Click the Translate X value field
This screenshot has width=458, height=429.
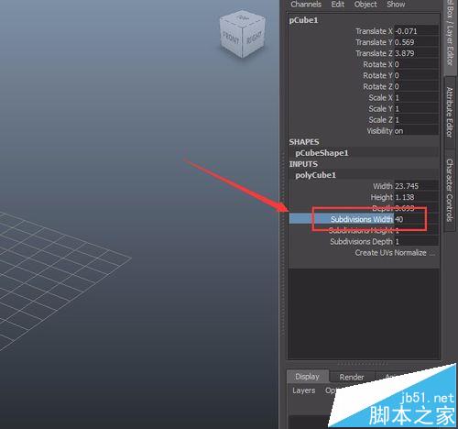(416, 31)
